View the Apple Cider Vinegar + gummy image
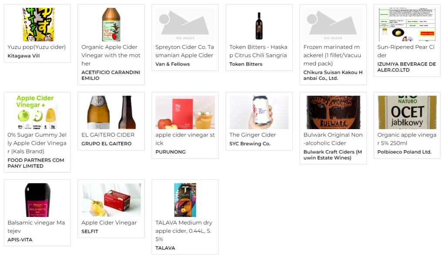Screen dimensions: 445x260 (37, 112)
